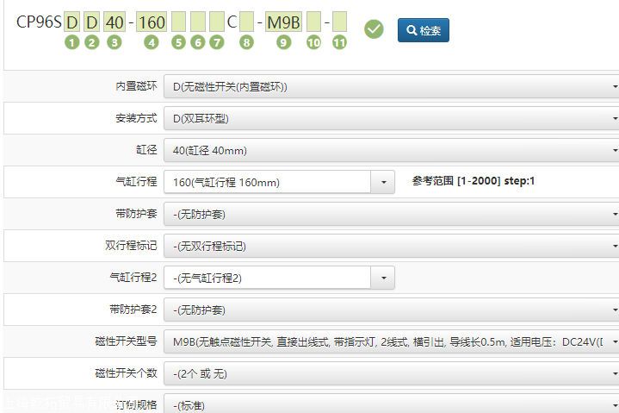Screen dimensions: 619x413
Task: Click the 160 field in the model code
Action: point(152,22)
